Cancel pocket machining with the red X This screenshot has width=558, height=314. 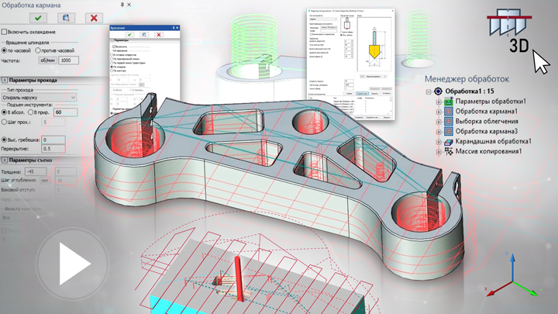(94, 18)
